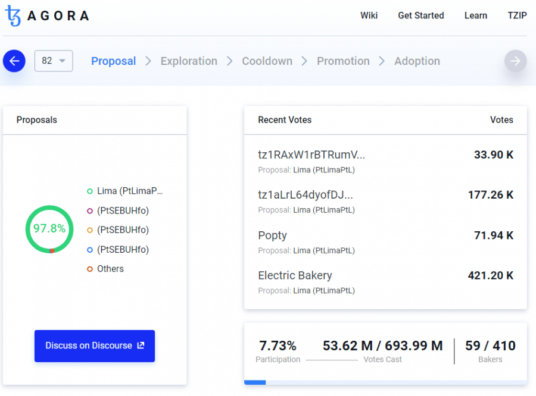
Task: Select the Cooldown stage tab
Action: [x=267, y=61]
